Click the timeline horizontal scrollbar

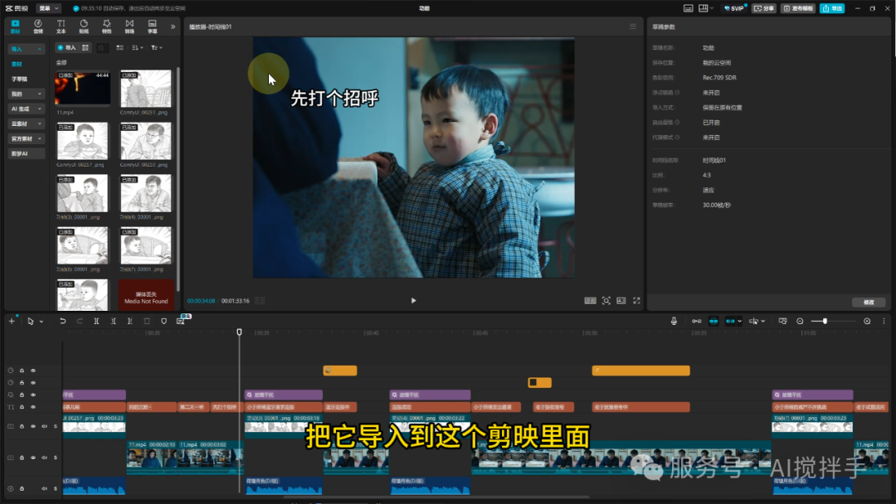point(436,497)
